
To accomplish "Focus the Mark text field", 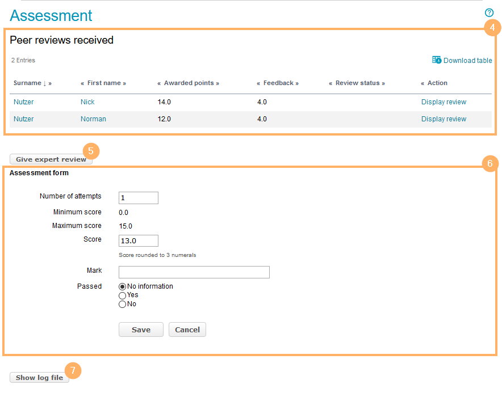I will 194,272.
